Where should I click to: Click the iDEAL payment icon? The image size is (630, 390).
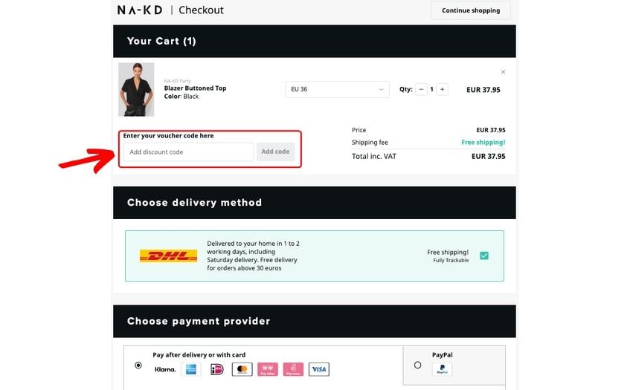216,369
